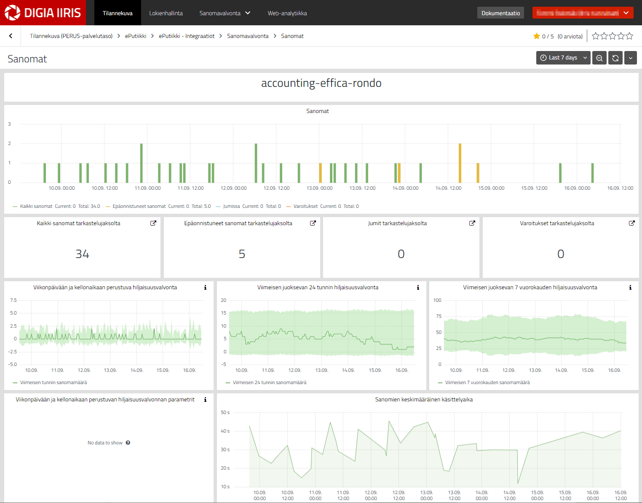Go to Tilannekuva (PERUS-palvelutaso) breadcrumb

pyautogui.click(x=71, y=36)
